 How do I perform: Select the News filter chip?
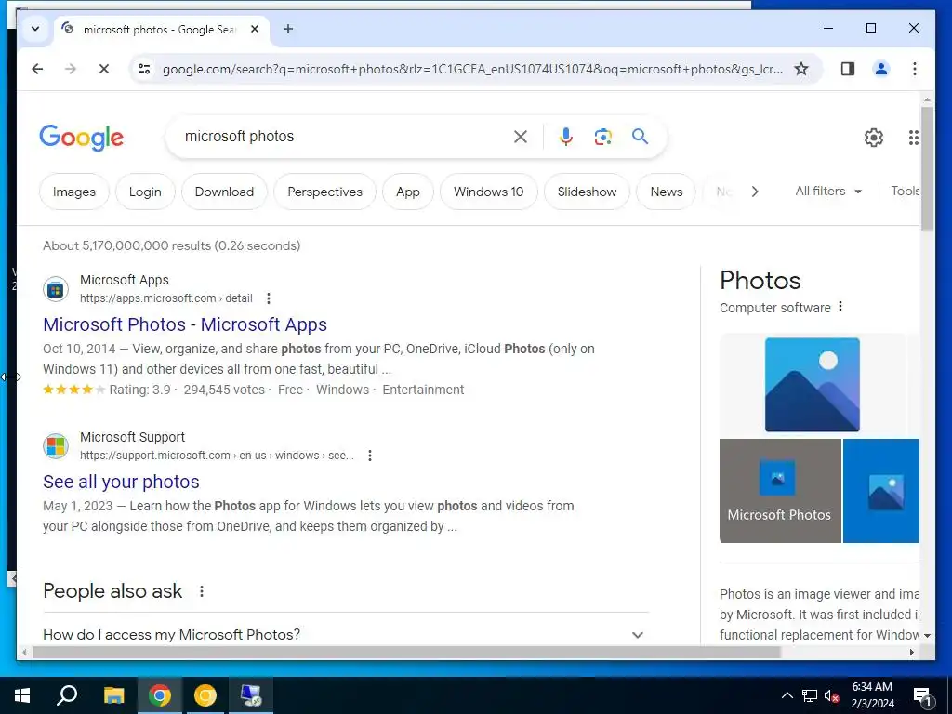(x=667, y=192)
